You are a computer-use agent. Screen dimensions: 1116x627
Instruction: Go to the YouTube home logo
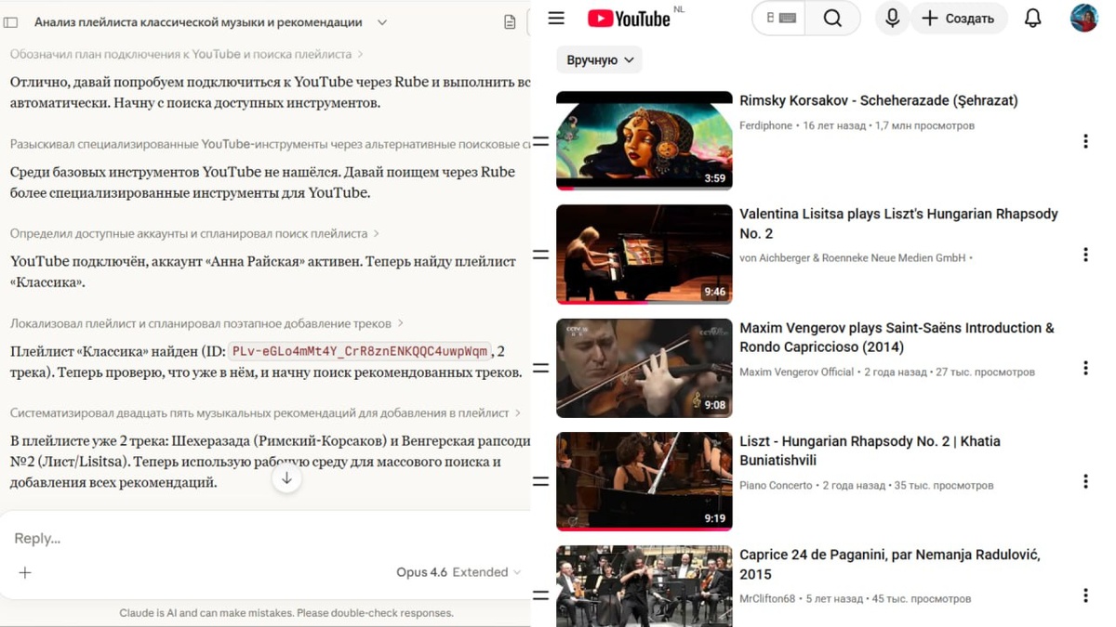[x=629, y=19]
